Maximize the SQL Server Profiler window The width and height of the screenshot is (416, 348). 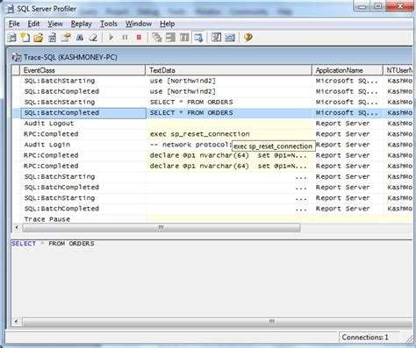tap(378, 6)
